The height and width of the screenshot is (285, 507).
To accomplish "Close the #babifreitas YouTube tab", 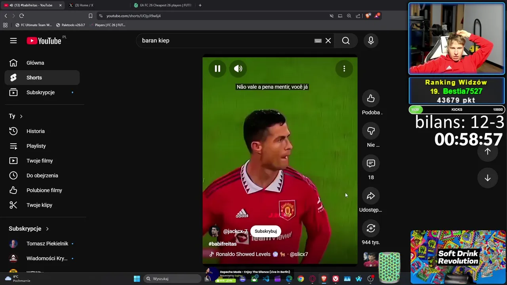I will tap(61, 5).
